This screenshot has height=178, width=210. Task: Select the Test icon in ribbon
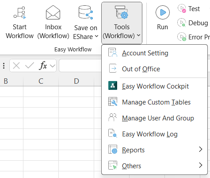(182, 8)
